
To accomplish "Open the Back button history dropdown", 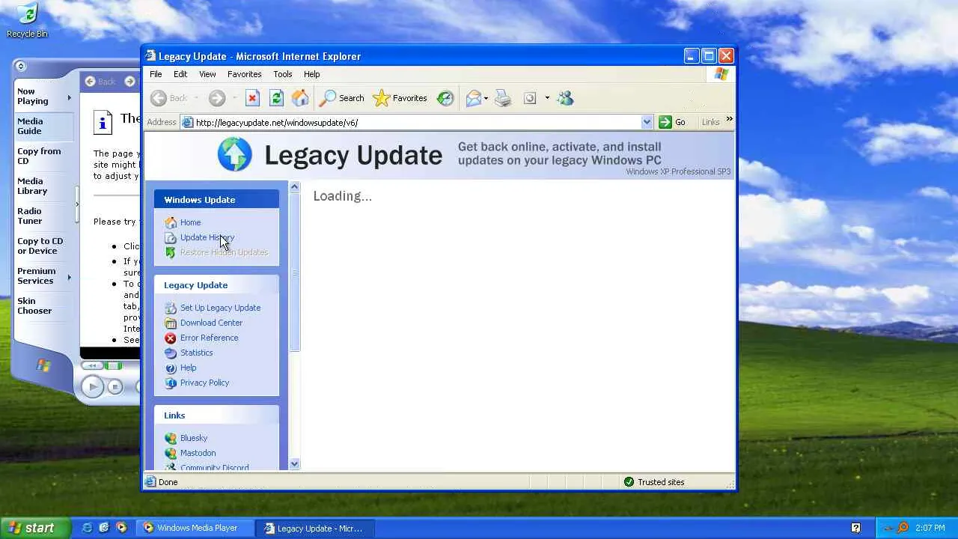I will pyautogui.click(x=196, y=98).
